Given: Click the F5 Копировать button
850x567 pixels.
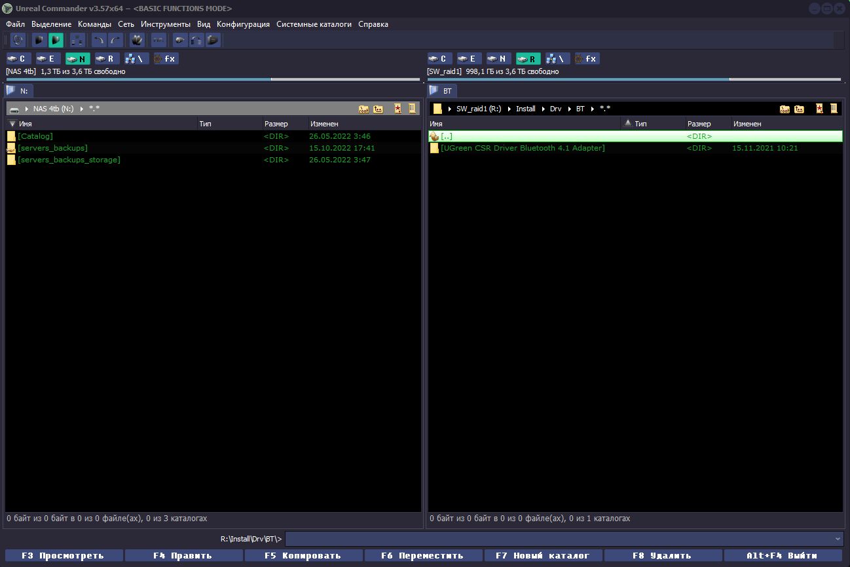Looking at the screenshot, I should click(x=303, y=556).
